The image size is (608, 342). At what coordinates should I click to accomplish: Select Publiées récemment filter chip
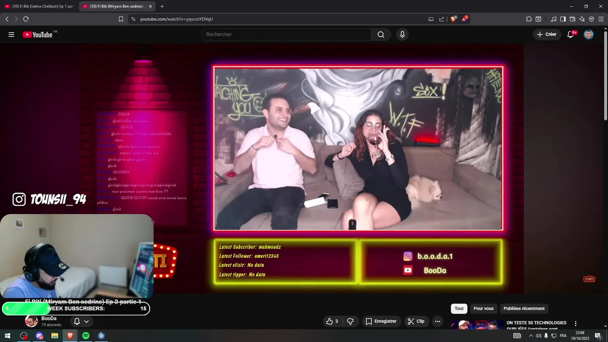[x=524, y=309]
